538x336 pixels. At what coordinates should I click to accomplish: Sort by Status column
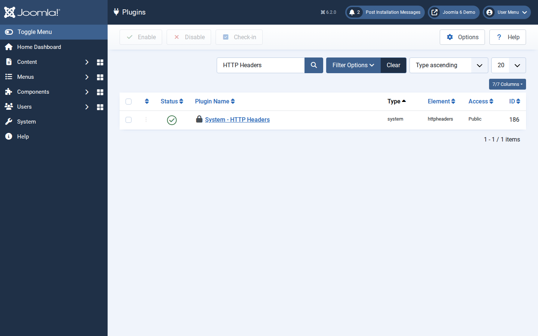pyautogui.click(x=172, y=102)
